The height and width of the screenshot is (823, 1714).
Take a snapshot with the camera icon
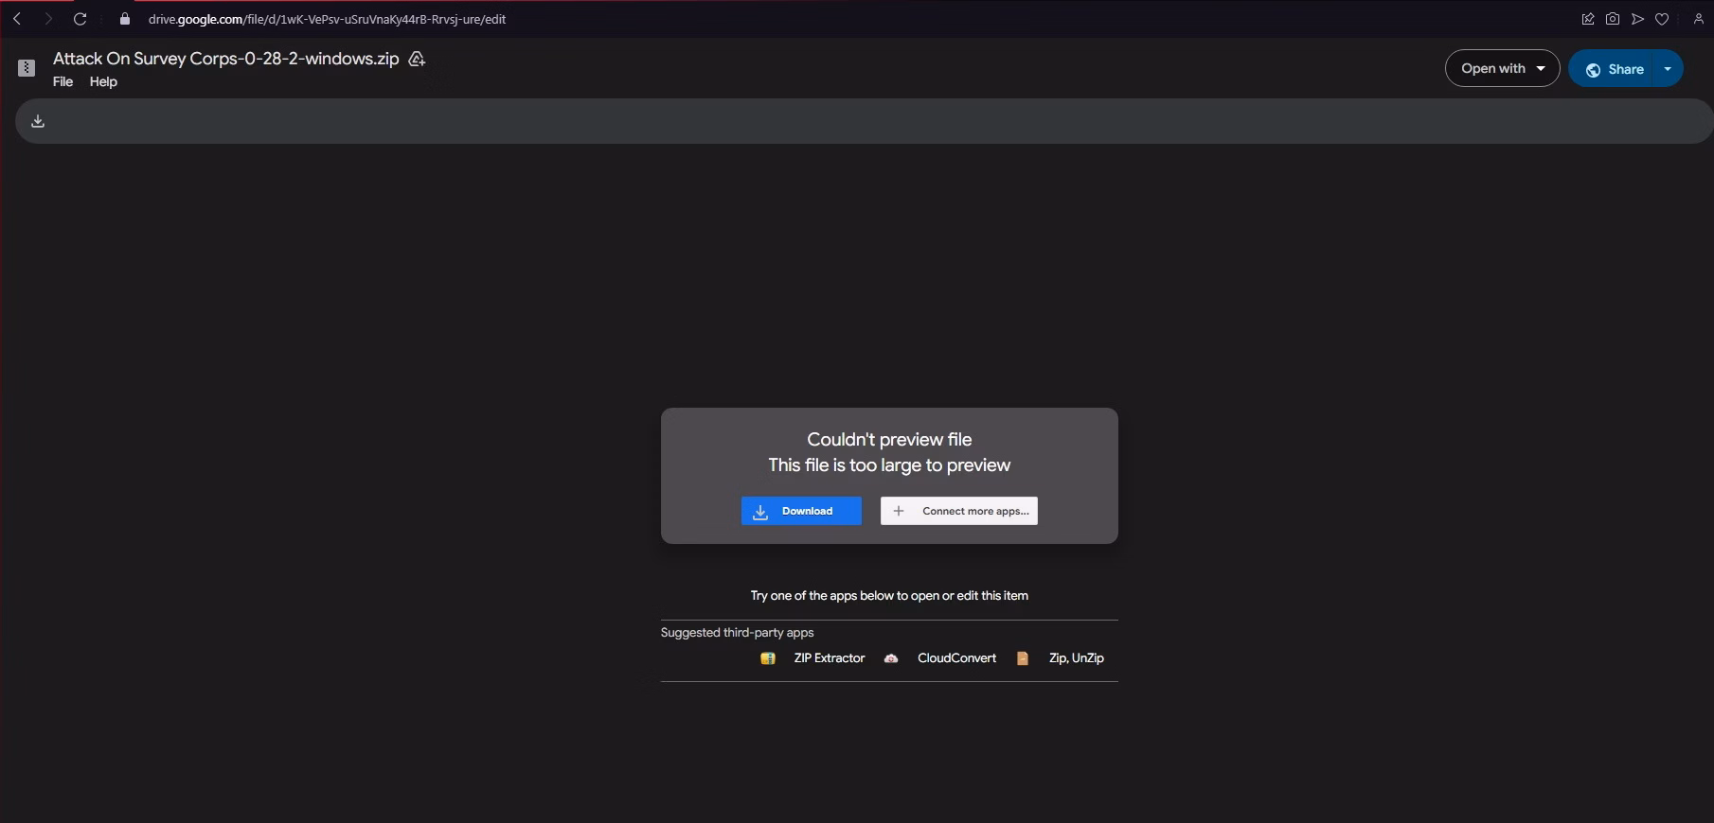1613,19
